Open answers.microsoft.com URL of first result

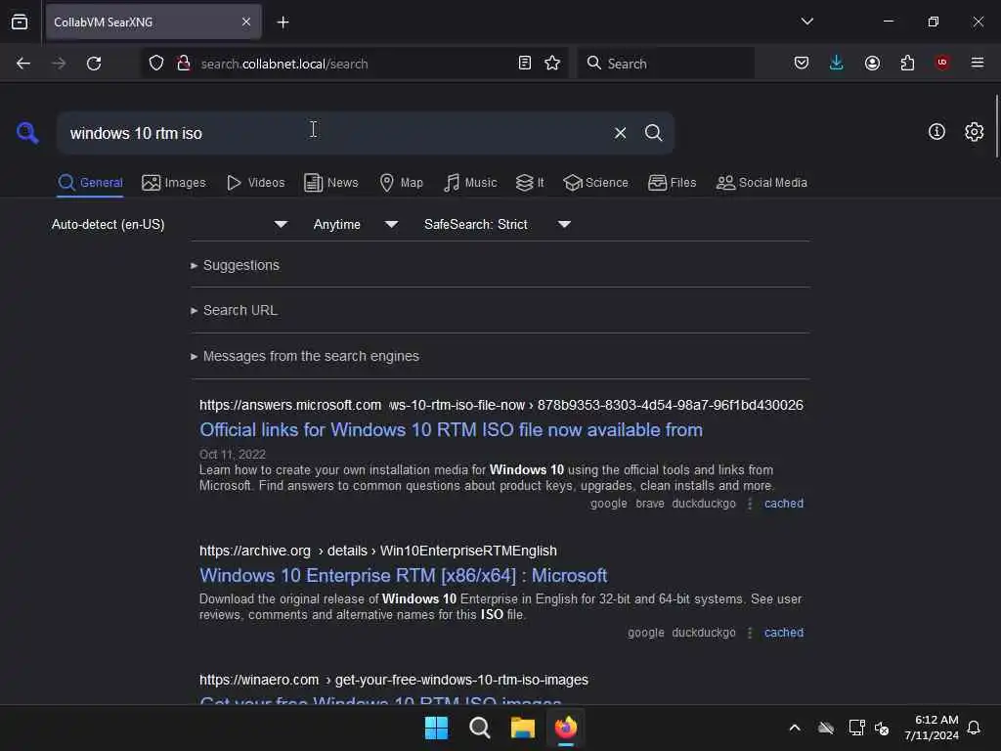(501, 405)
